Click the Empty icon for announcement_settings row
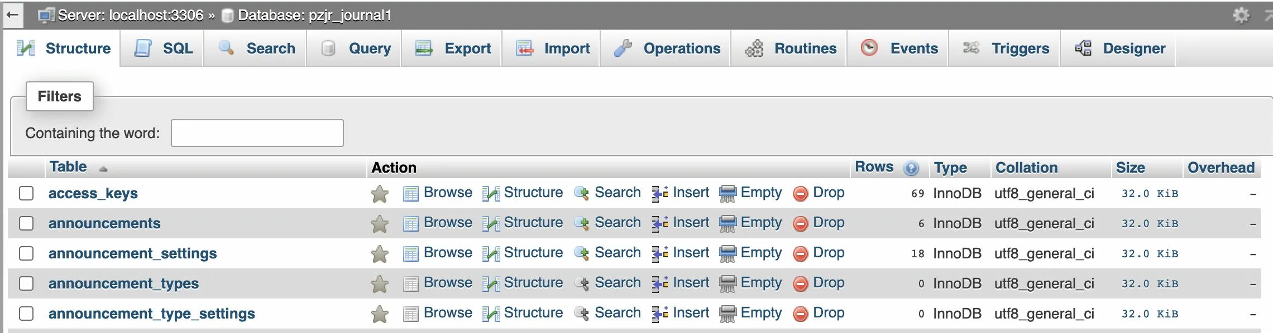Image resolution: width=1273 pixels, height=333 pixels. click(728, 254)
